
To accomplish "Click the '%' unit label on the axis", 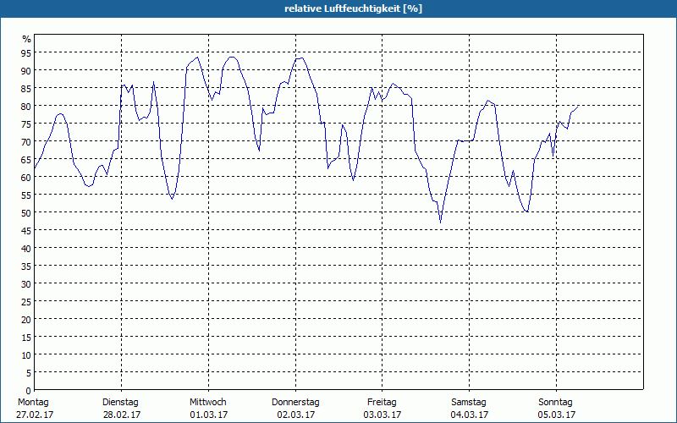I will [27, 39].
